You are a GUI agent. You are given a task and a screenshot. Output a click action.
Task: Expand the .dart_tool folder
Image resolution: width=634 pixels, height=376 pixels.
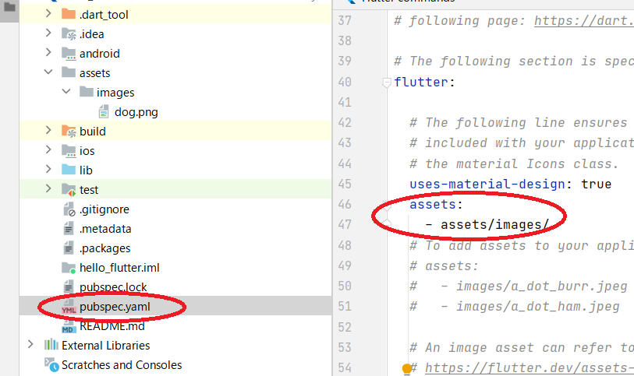point(48,14)
